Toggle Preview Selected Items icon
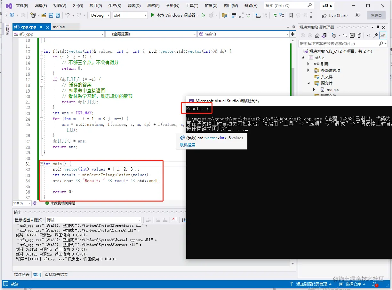 click(383, 35)
